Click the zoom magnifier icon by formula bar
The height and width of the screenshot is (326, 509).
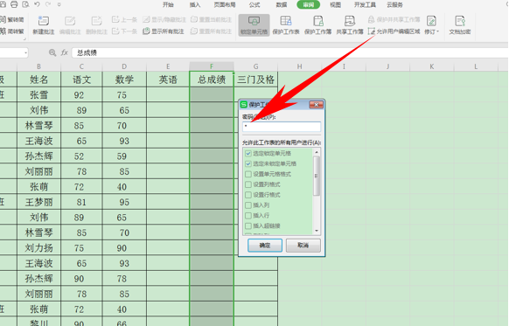point(52,52)
